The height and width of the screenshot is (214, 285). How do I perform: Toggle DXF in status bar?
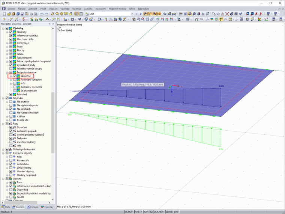click(177, 212)
